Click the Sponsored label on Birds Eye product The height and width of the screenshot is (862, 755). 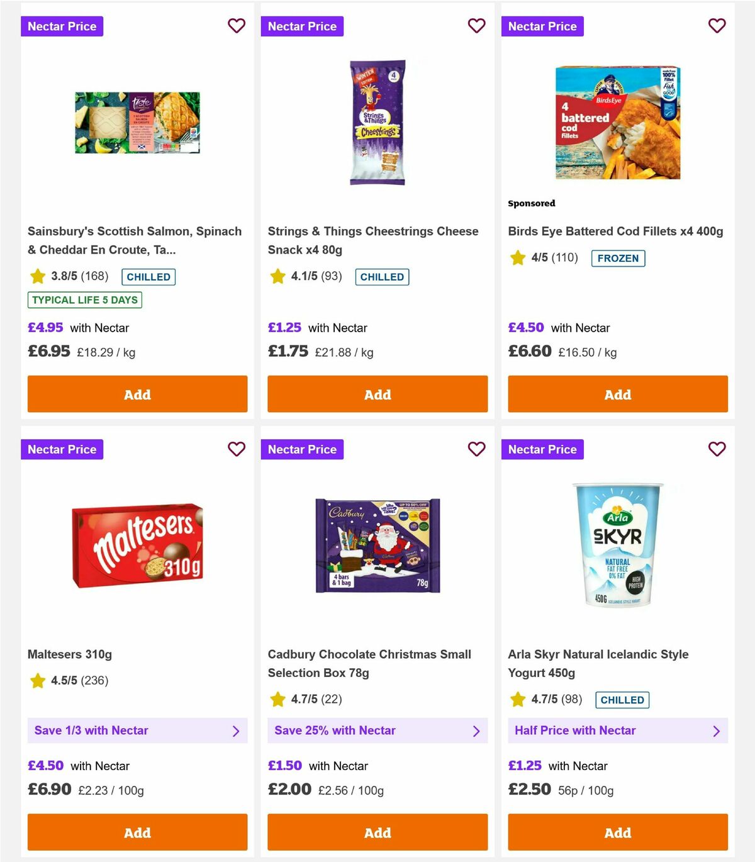(x=532, y=203)
